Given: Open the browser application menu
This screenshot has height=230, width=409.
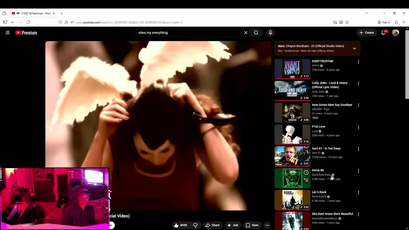Looking at the screenshot, I should point(404,22).
